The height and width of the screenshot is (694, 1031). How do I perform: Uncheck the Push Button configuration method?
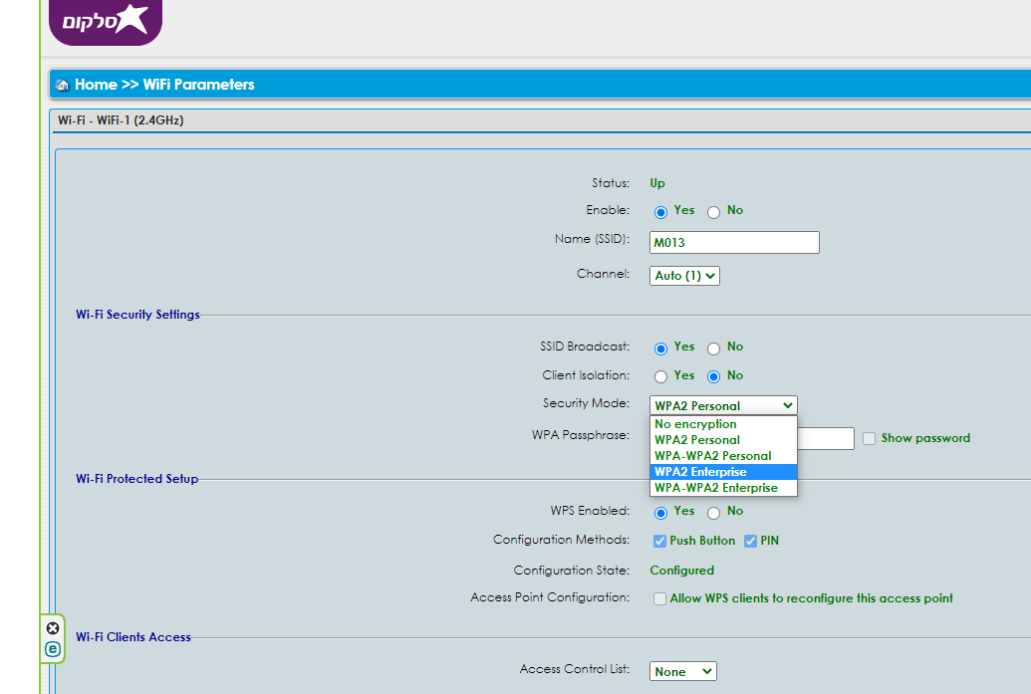click(659, 541)
